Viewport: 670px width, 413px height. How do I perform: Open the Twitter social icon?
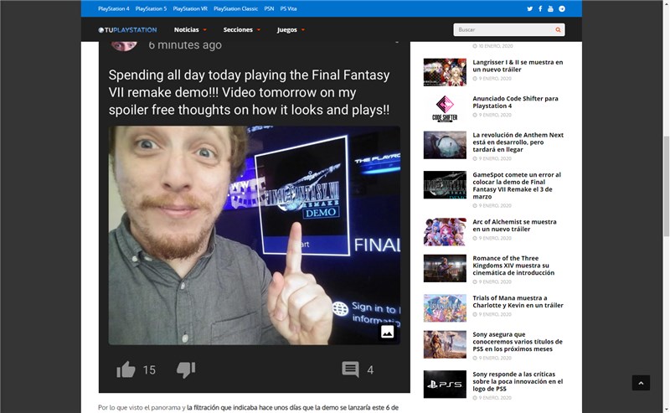click(x=530, y=8)
